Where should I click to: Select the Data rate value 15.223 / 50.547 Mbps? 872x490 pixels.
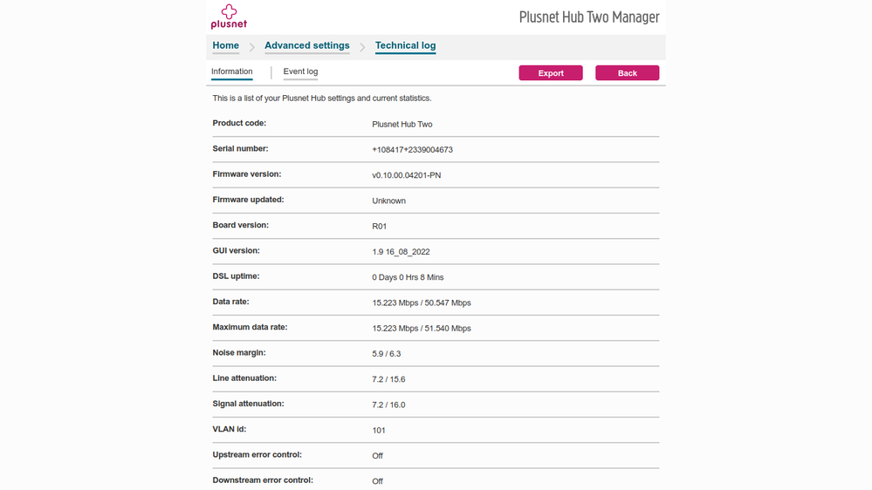(422, 303)
